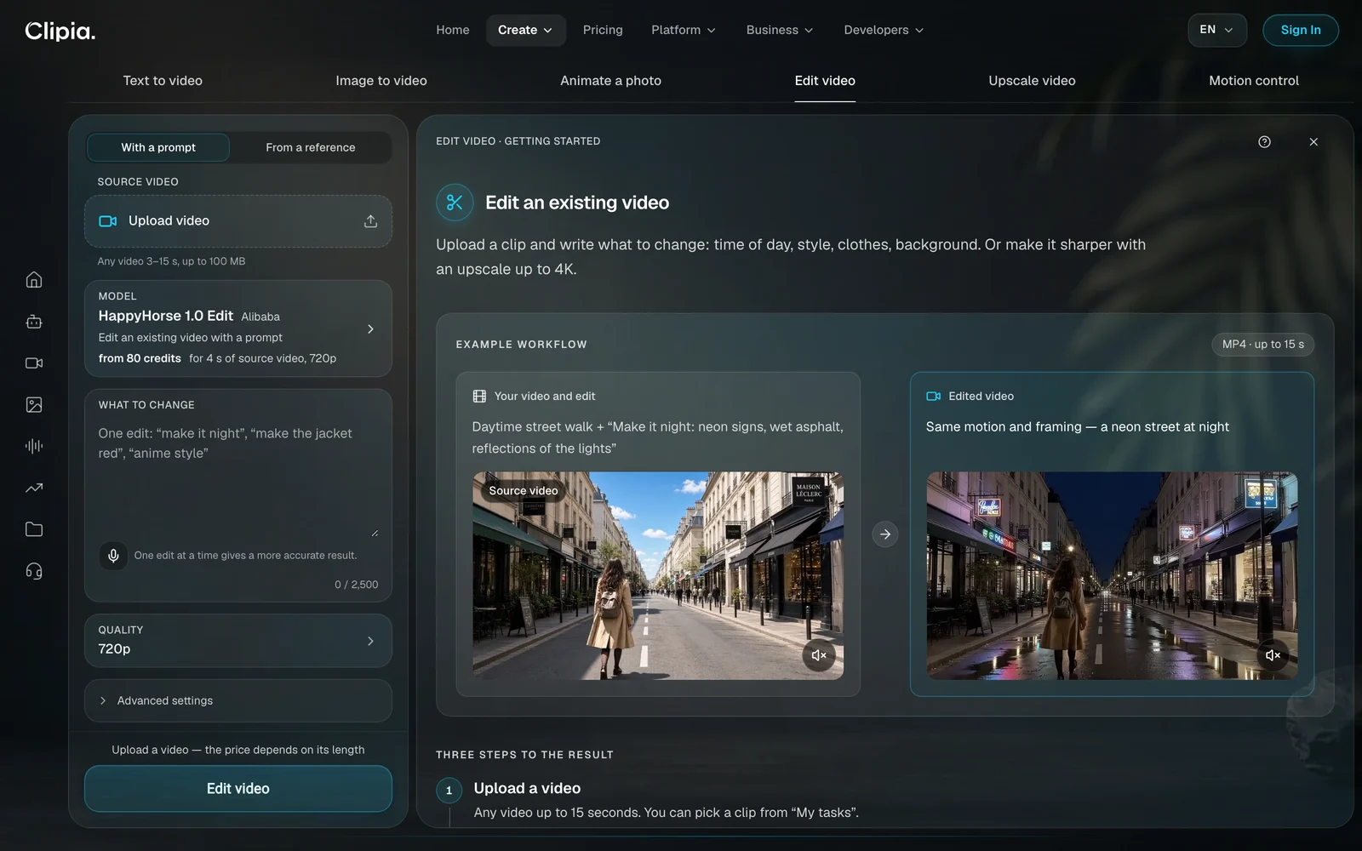Click the help question mark icon
Screen dimensions: 1362x851
tap(1264, 142)
